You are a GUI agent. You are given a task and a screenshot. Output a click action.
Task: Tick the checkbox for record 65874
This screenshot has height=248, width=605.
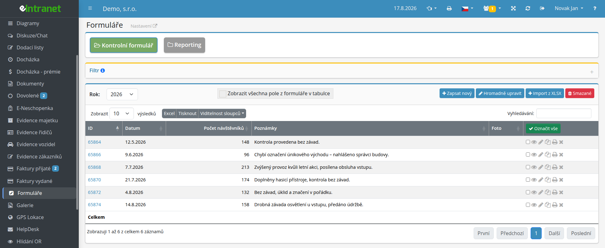pos(528,205)
